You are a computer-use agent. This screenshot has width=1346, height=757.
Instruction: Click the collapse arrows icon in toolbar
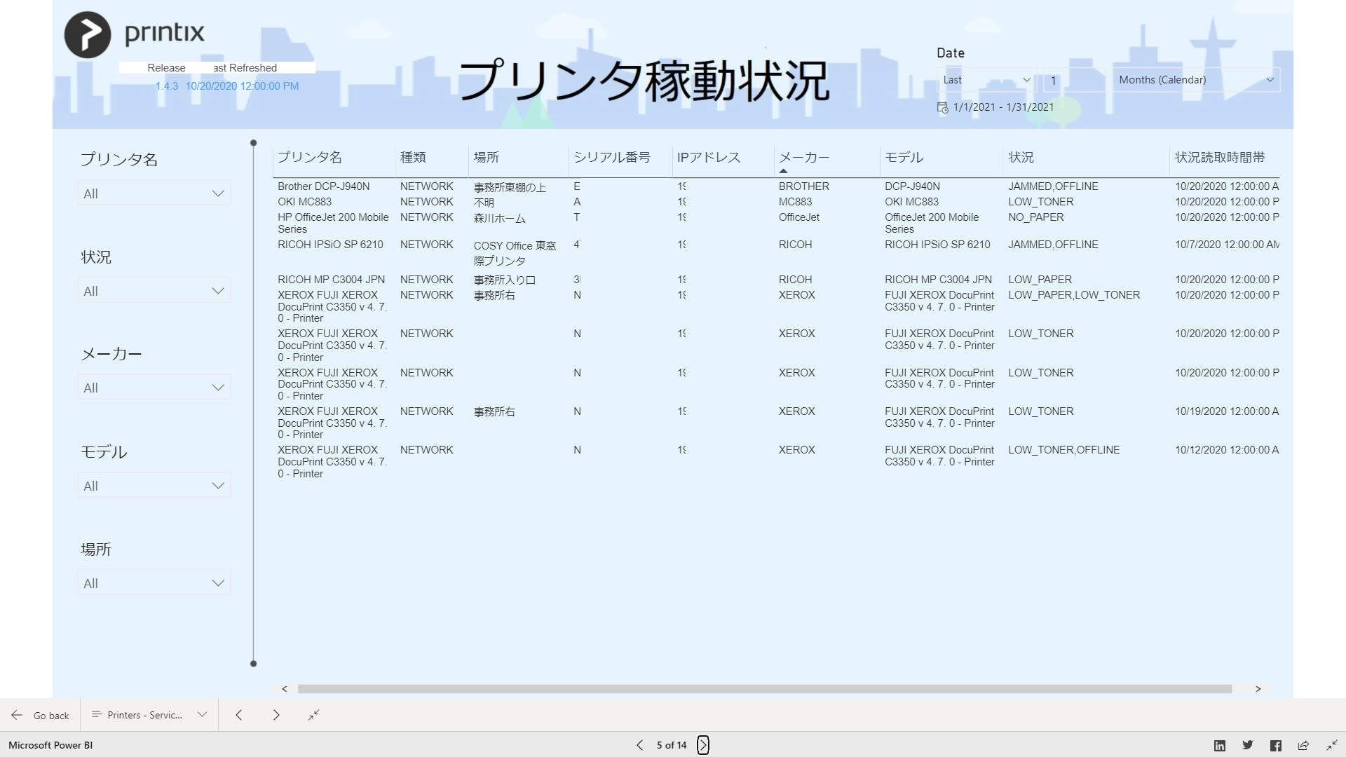(313, 715)
